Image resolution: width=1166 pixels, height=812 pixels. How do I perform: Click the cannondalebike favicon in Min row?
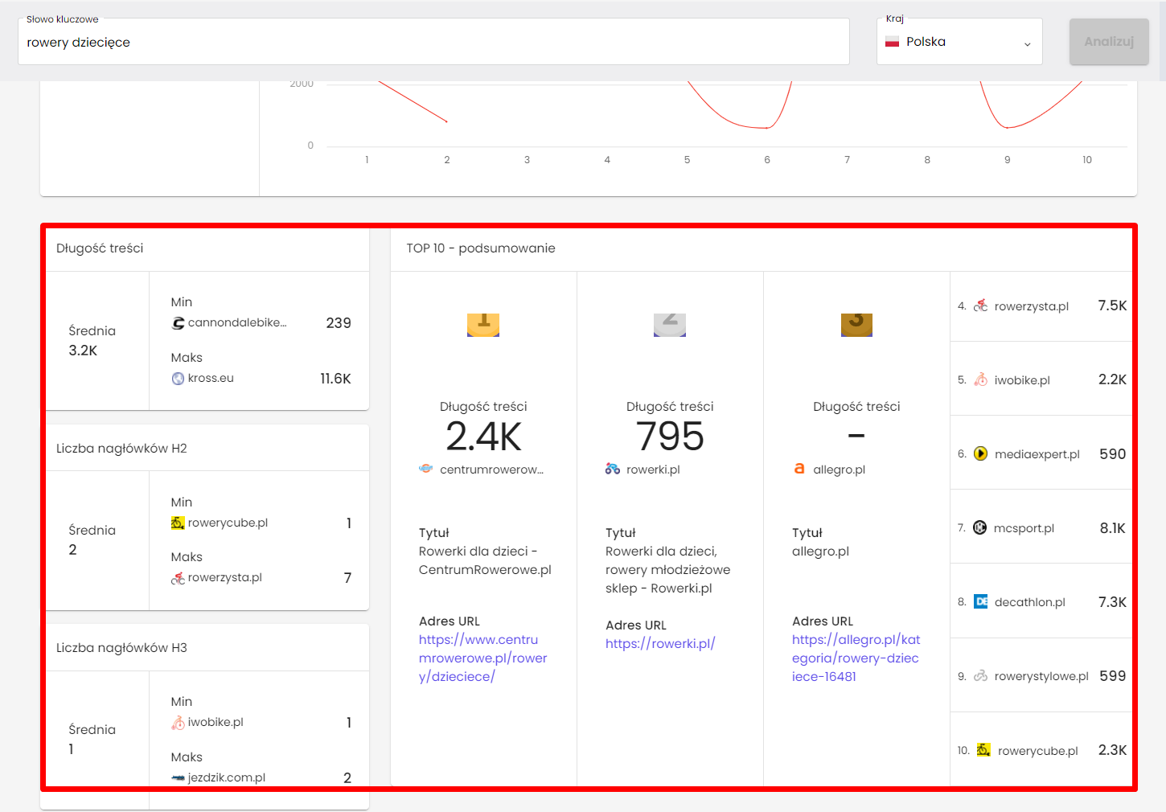(x=178, y=323)
